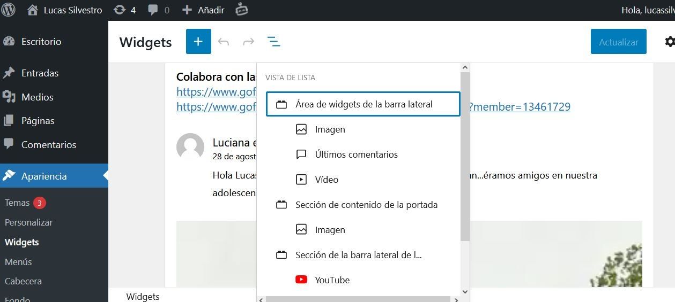Open pending updates icon showing 4
The image size is (675, 302).
(125, 10)
